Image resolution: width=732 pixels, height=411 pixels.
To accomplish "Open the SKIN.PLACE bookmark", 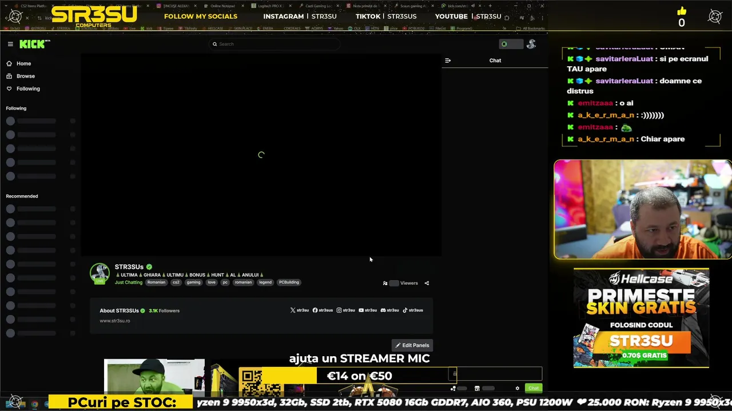I will tap(240, 28).
